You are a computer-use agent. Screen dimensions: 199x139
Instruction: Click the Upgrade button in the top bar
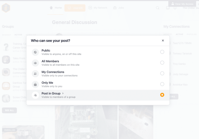click(75, 8)
